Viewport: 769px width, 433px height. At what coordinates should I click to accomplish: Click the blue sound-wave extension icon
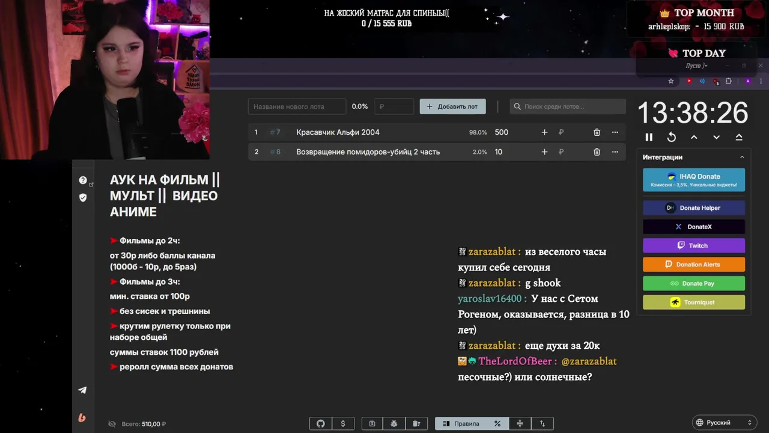(702, 81)
